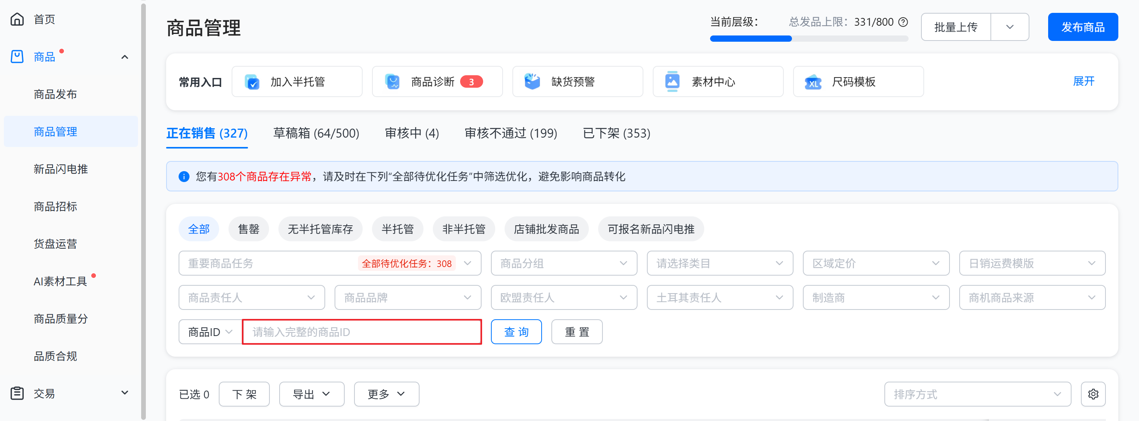Open 加入半托管 shortcut icon
Image resolution: width=1139 pixels, height=421 pixels.
coord(252,82)
